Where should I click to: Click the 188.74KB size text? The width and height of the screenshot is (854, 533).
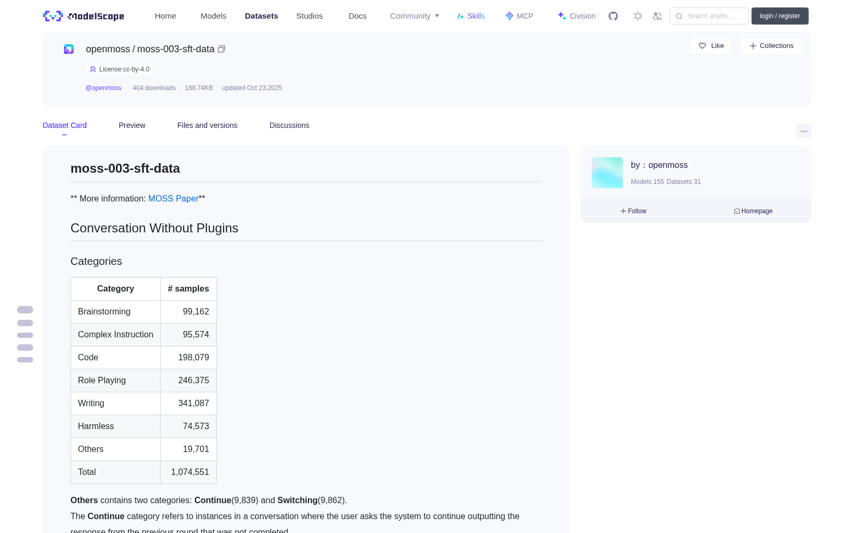click(199, 88)
